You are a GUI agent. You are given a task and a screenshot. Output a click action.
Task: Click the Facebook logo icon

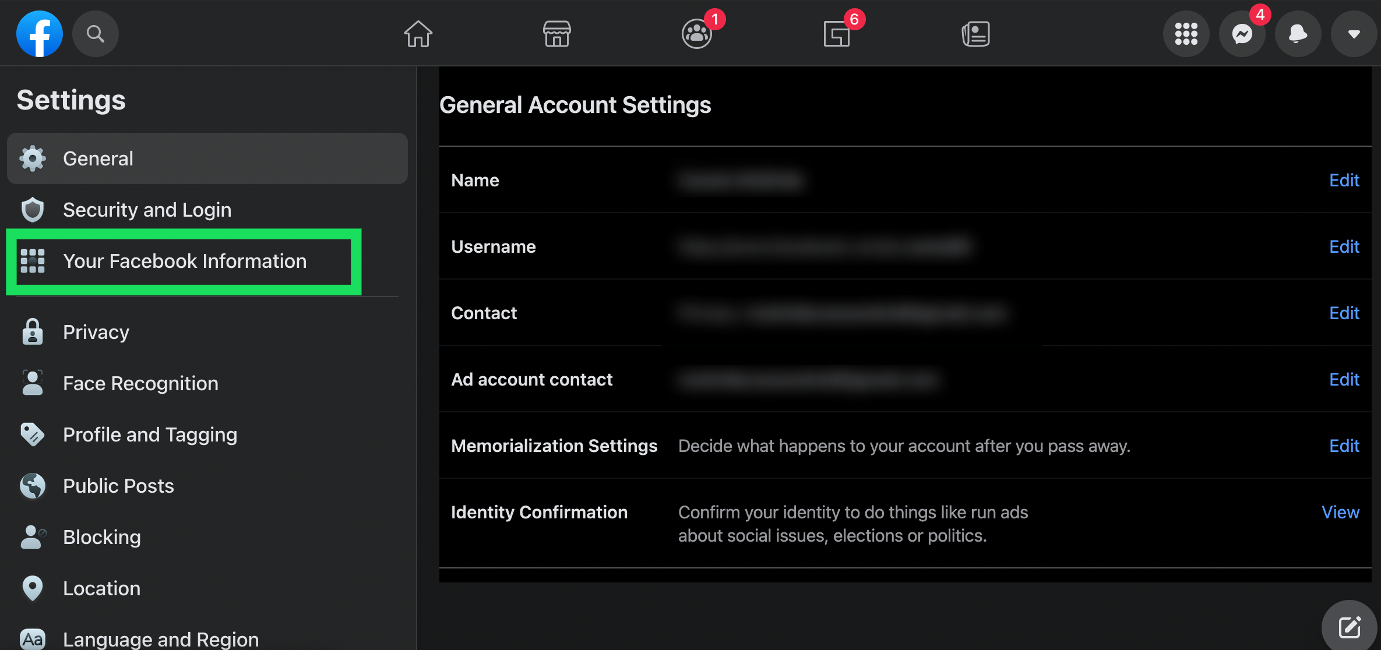pyautogui.click(x=40, y=34)
